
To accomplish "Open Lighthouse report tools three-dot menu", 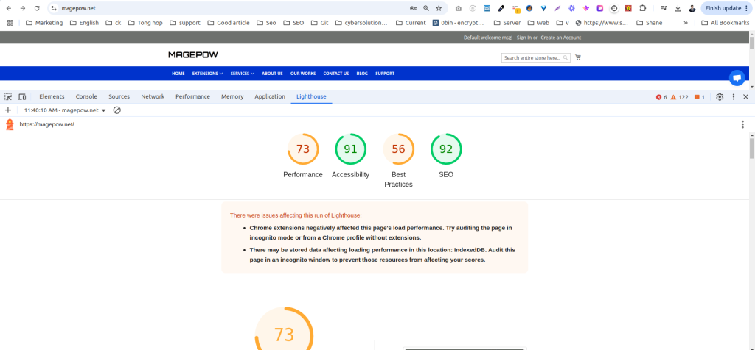I will [742, 124].
